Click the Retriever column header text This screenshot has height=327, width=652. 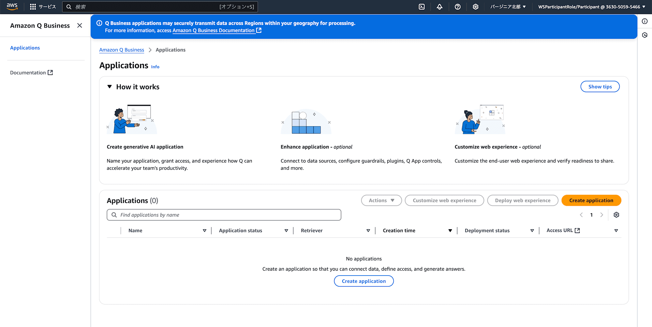click(x=312, y=231)
